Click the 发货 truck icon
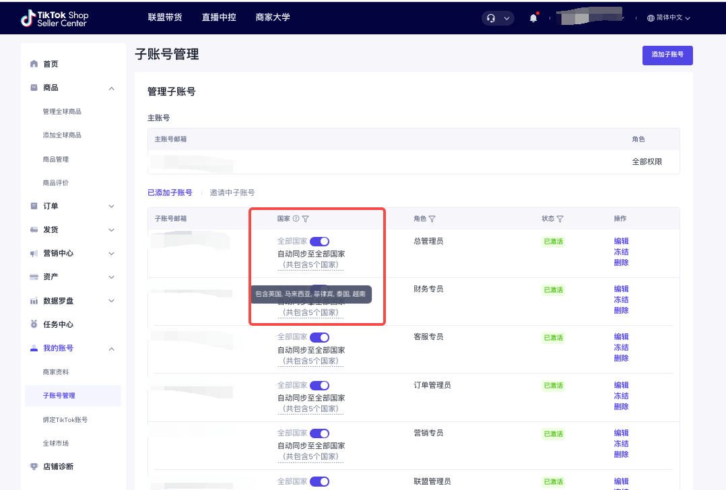This screenshot has height=490, width=726. (34, 230)
